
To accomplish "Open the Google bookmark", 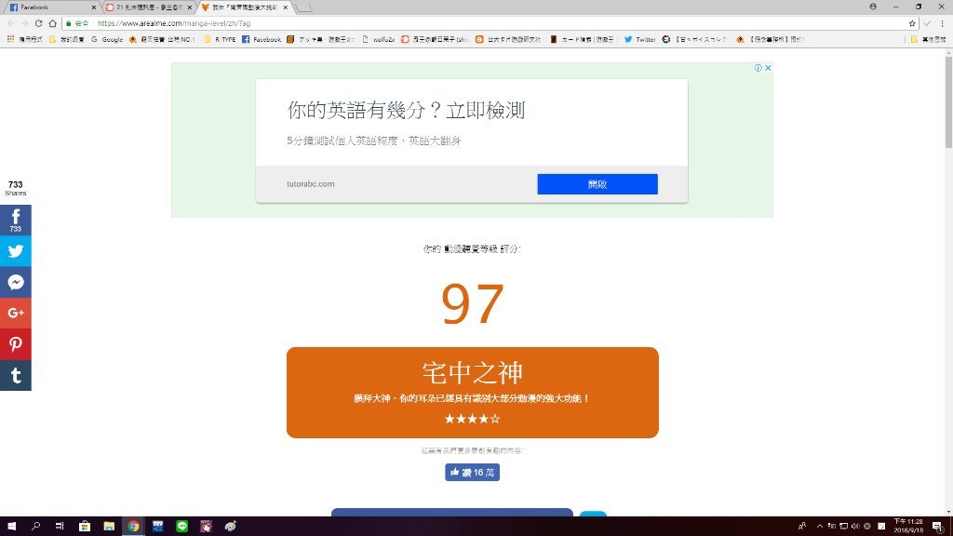I will [x=107, y=39].
